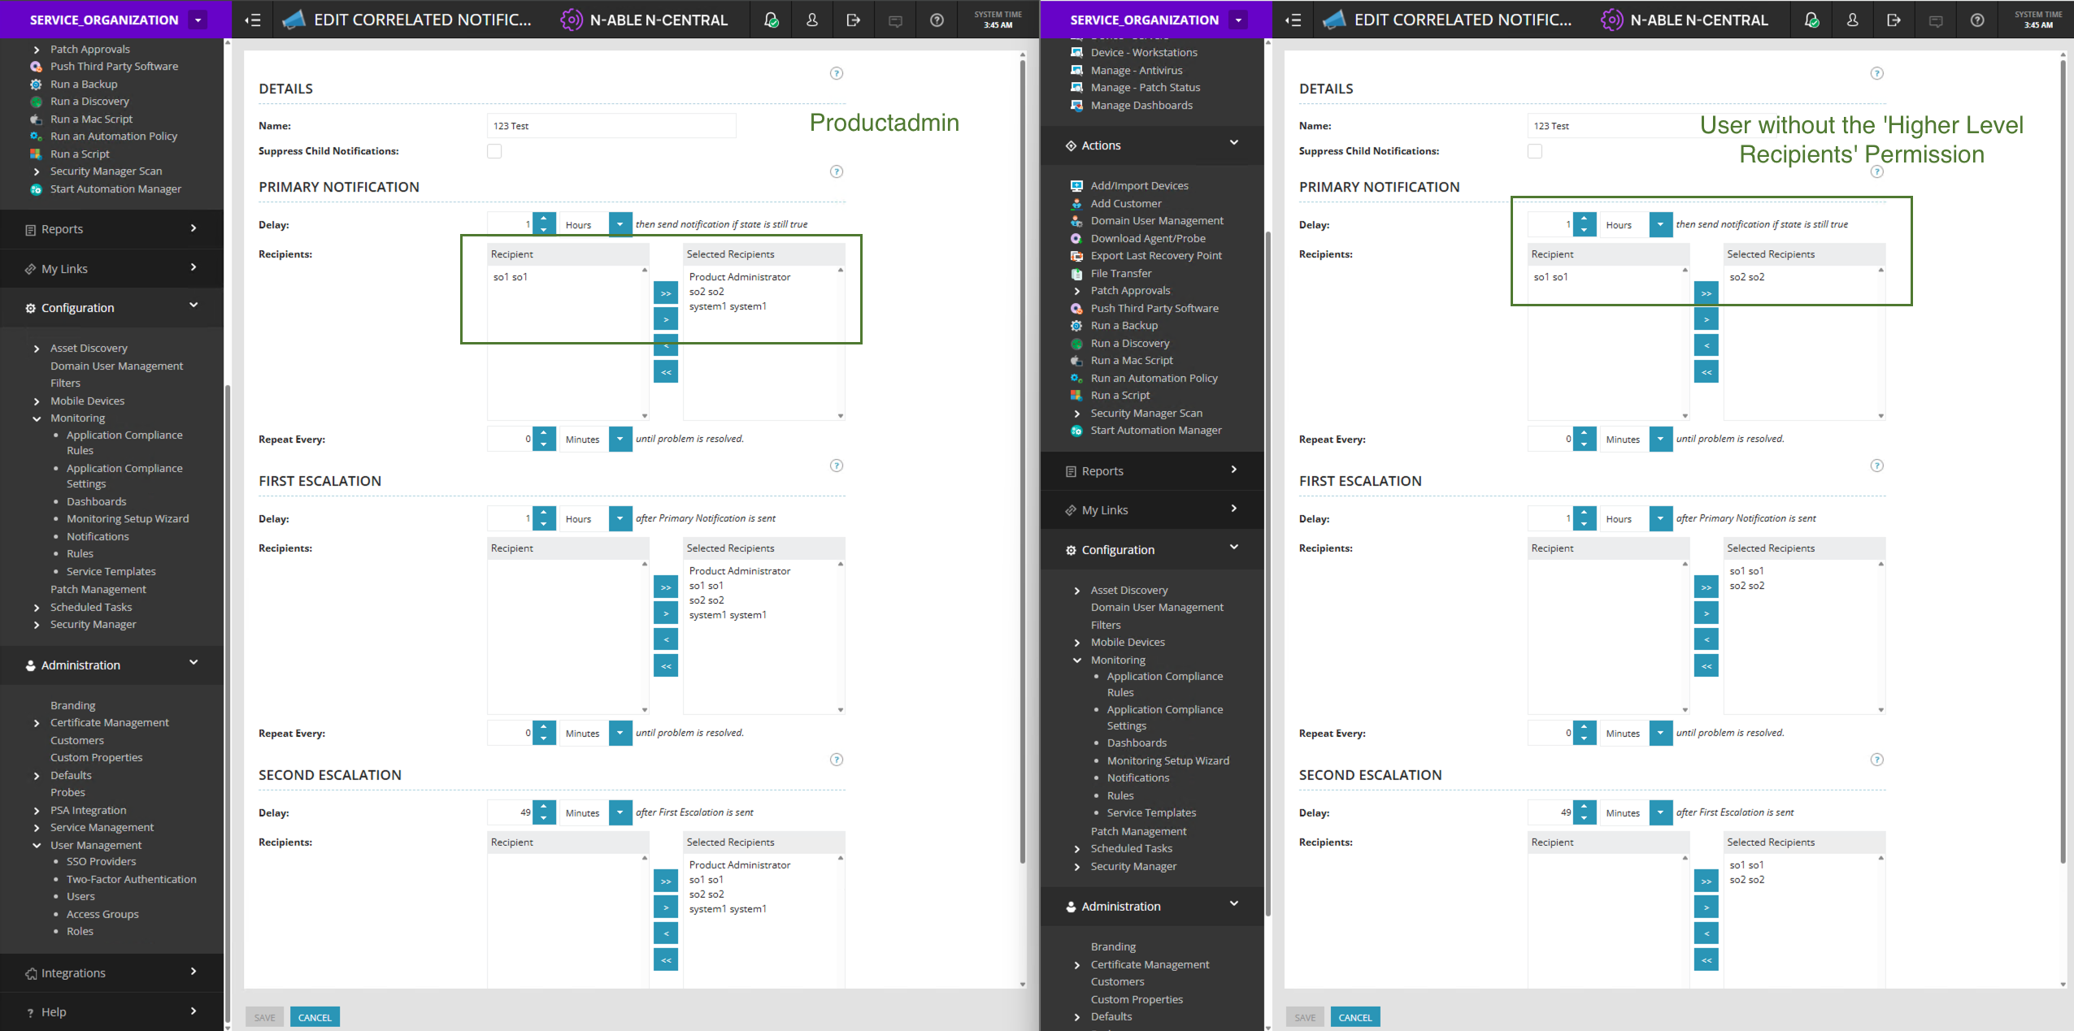Screen dimensions: 2074x1031
Task: Click left Primary Notification move-all-right arrow button
Action: coord(665,293)
